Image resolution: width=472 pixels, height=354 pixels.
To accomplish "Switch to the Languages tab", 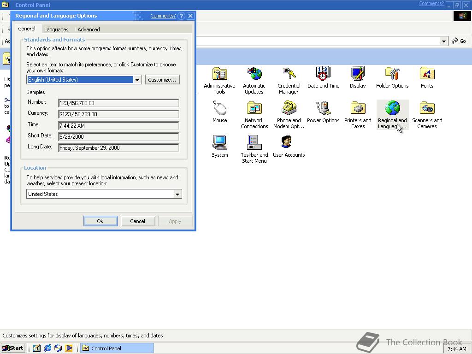I will point(56,29).
